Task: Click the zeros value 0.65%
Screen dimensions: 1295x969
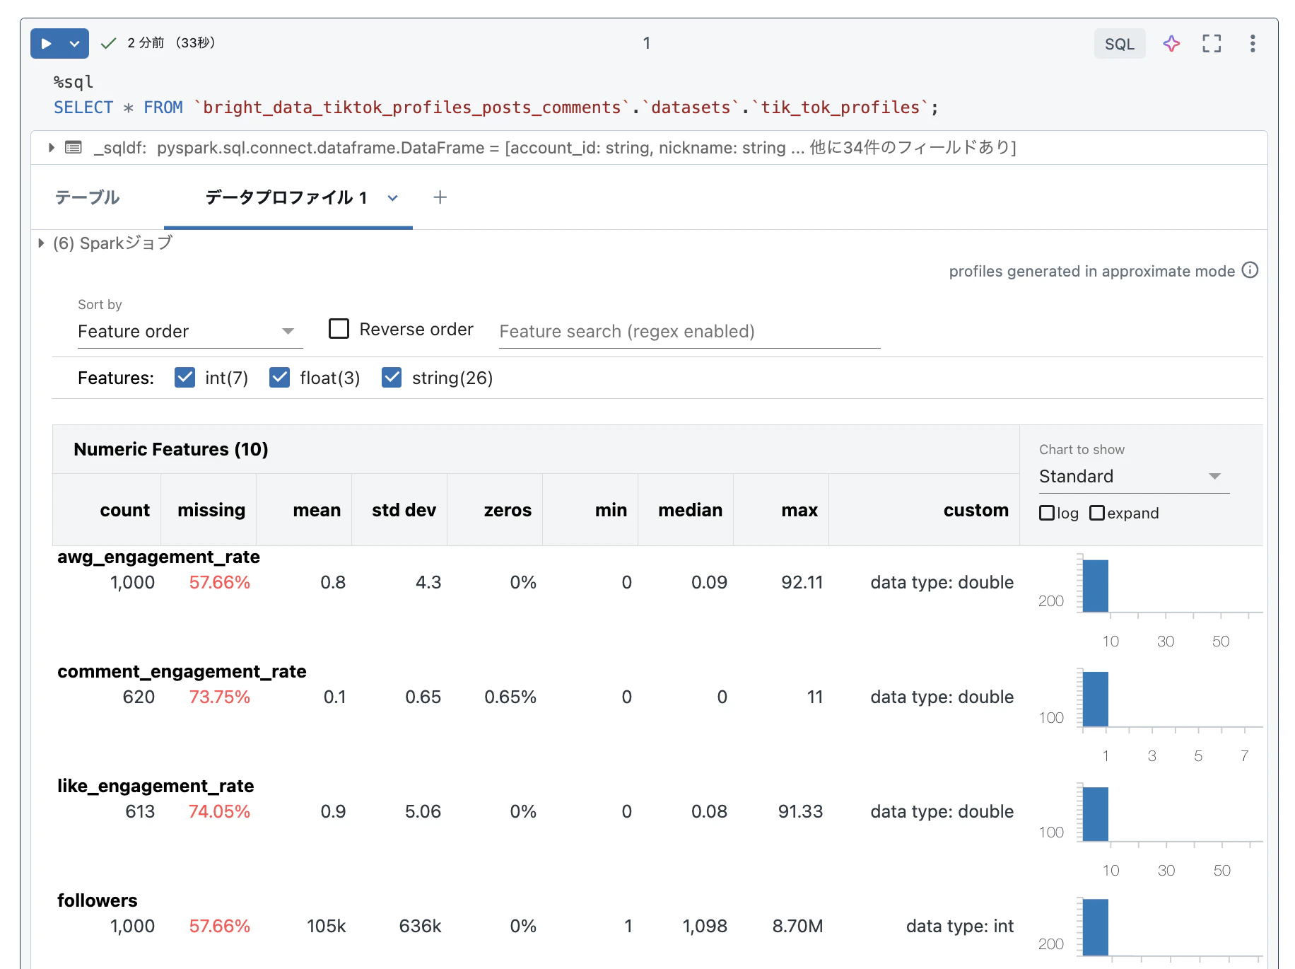Action: click(x=510, y=697)
